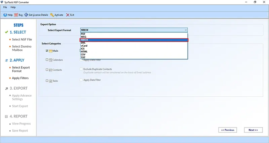The width and height of the screenshot is (269, 143).
Task: Click the << Previous button
Action: 228,130
